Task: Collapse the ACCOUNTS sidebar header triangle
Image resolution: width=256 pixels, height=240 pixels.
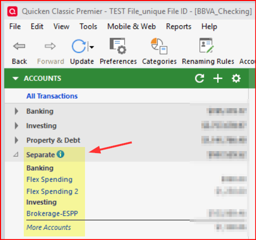Action: pyautogui.click(x=16, y=78)
